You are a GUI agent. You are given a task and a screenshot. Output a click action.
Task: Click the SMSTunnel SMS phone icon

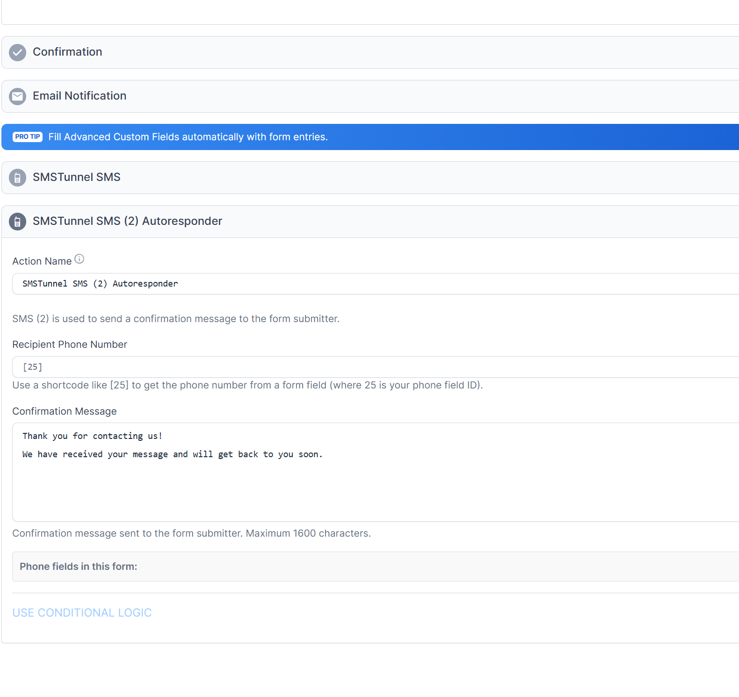coord(17,178)
